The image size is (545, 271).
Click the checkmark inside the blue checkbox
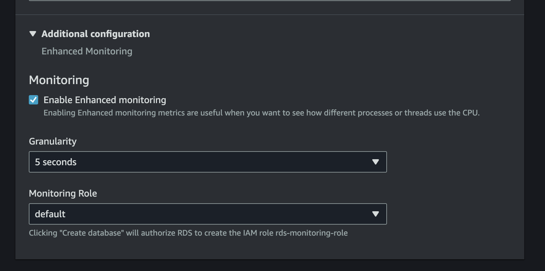pyautogui.click(x=33, y=100)
